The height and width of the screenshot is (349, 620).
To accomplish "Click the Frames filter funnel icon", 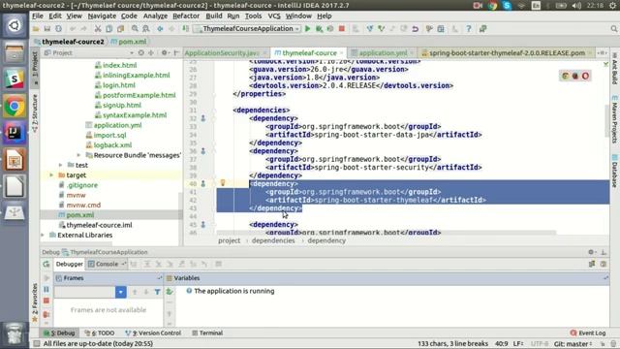I will click(157, 292).
